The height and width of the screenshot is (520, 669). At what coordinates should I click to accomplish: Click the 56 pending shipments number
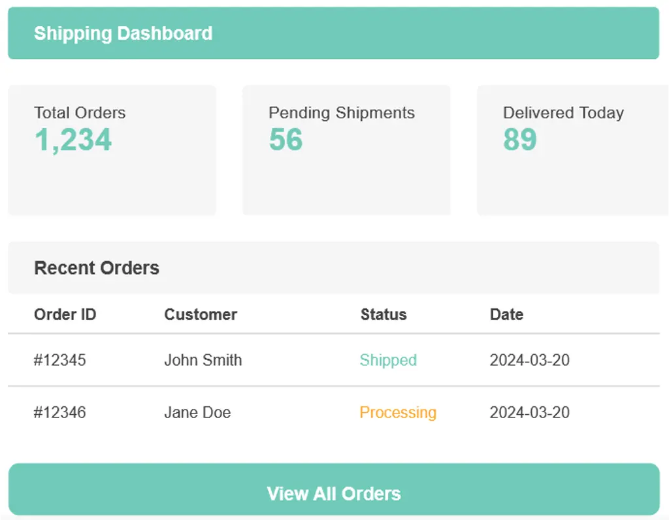point(286,140)
